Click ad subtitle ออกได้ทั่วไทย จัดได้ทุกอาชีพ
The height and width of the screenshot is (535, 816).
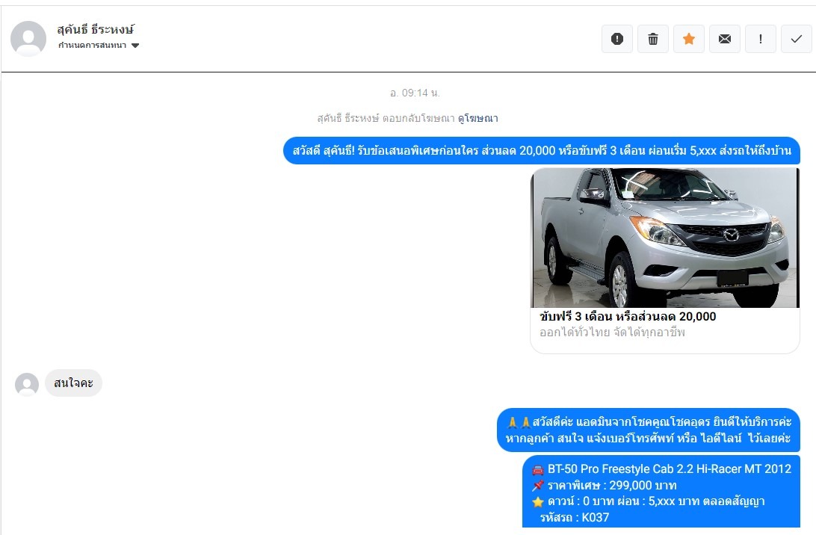[612, 332]
